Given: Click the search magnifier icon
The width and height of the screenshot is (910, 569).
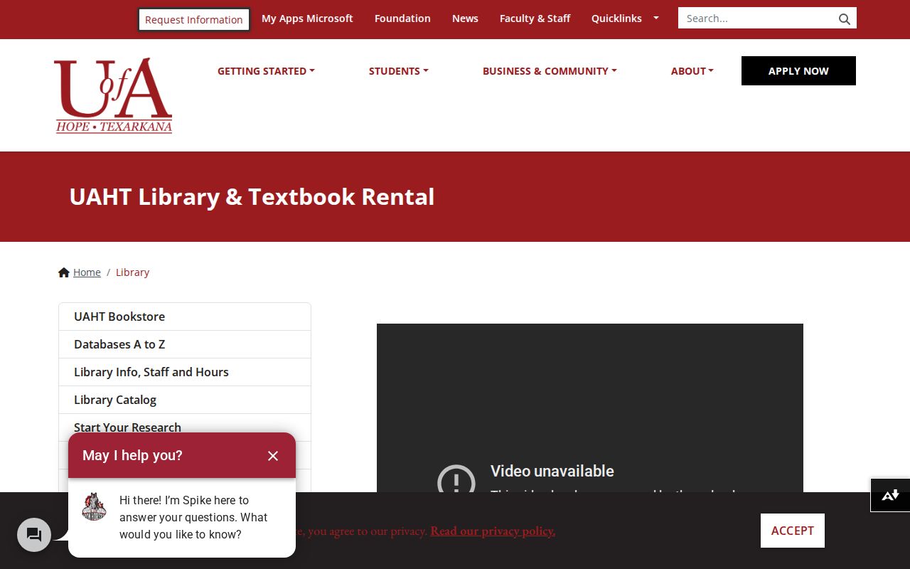Looking at the screenshot, I should point(844,19).
